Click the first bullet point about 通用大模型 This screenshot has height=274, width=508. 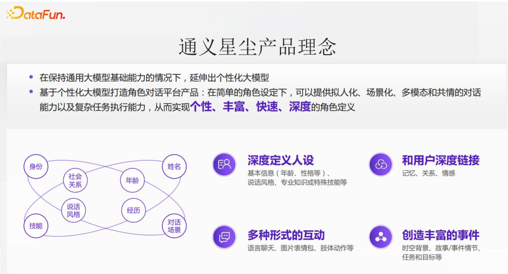point(154,78)
